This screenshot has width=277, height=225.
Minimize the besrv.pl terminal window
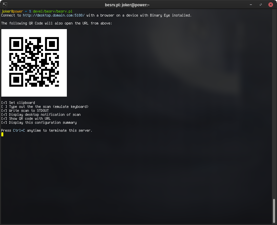coord(251,5)
